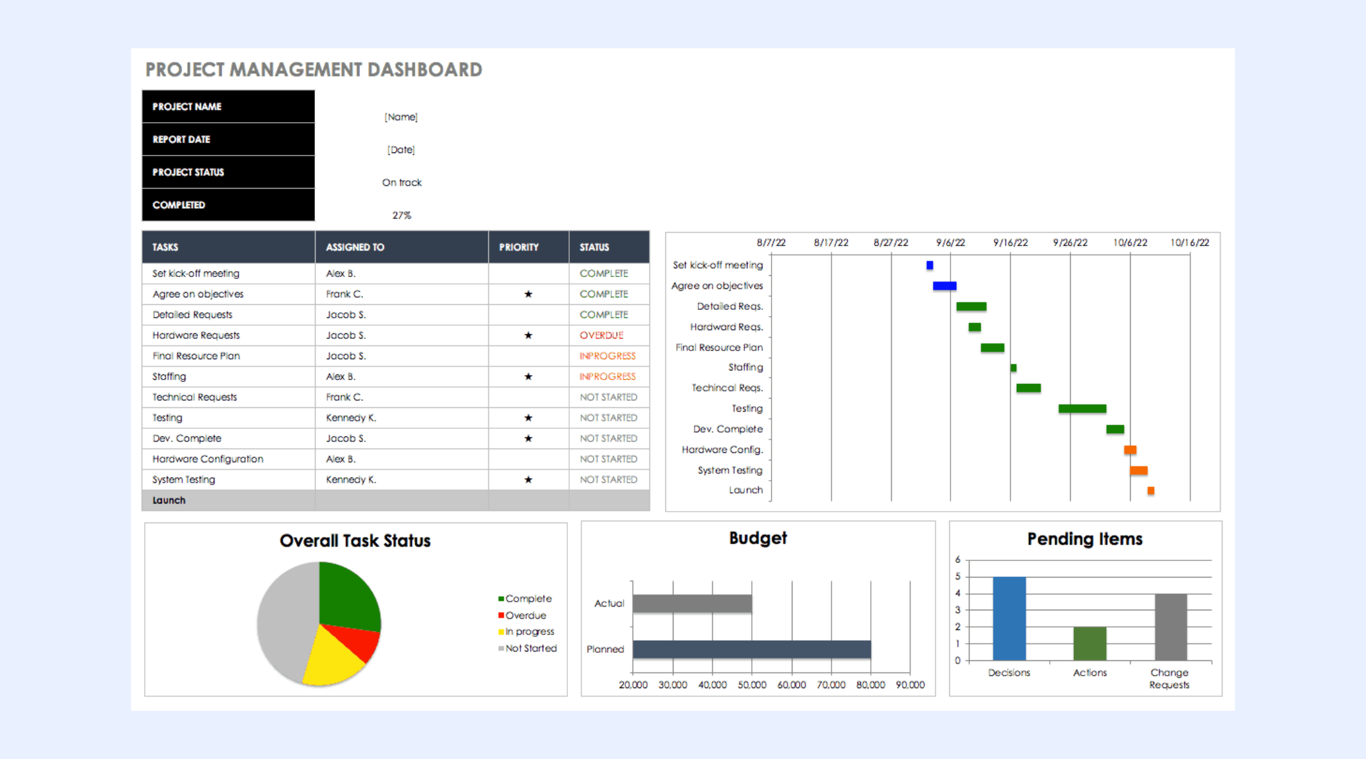Select the Set kick-off meeting task cell

(x=228, y=273)
